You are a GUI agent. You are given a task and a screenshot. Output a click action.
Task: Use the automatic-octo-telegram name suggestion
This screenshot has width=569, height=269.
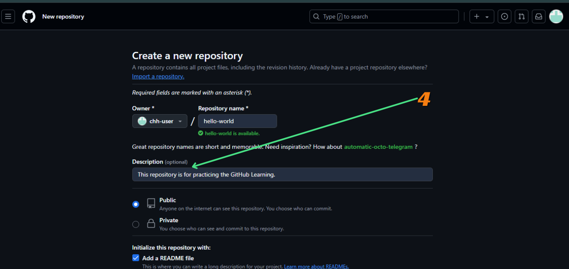point(378,147)
